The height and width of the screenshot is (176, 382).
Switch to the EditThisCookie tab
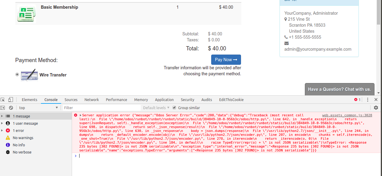click(x=231, y=100)
